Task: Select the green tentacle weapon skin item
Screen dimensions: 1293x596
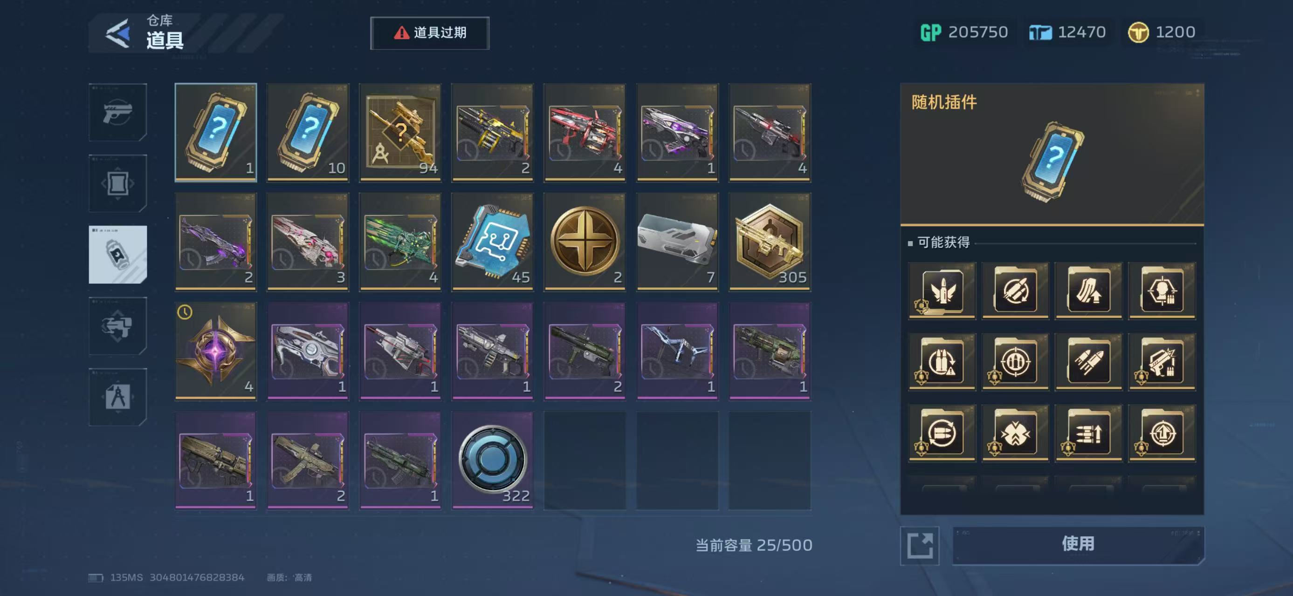Action: [400, 241]
